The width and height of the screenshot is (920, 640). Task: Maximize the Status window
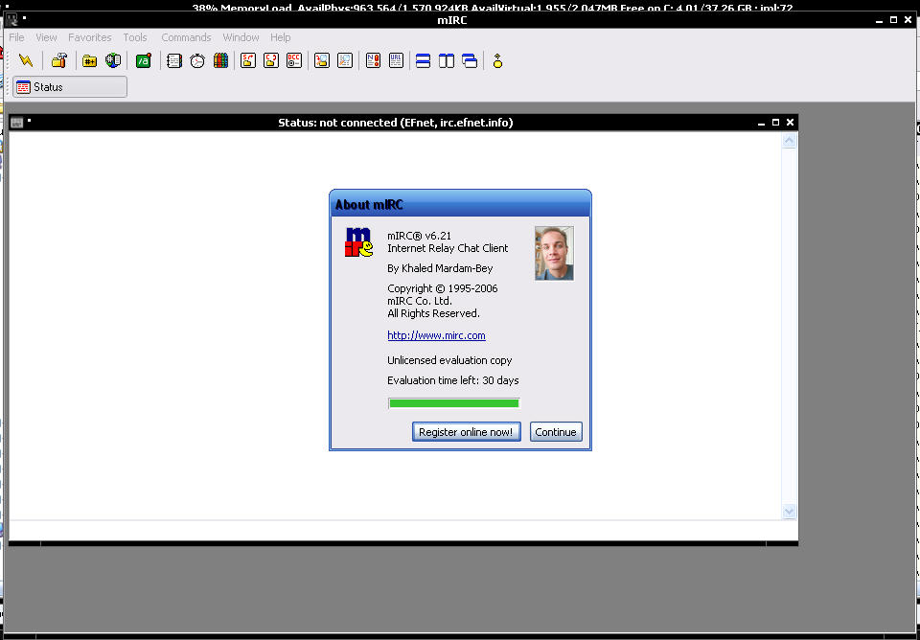point(775,123)
